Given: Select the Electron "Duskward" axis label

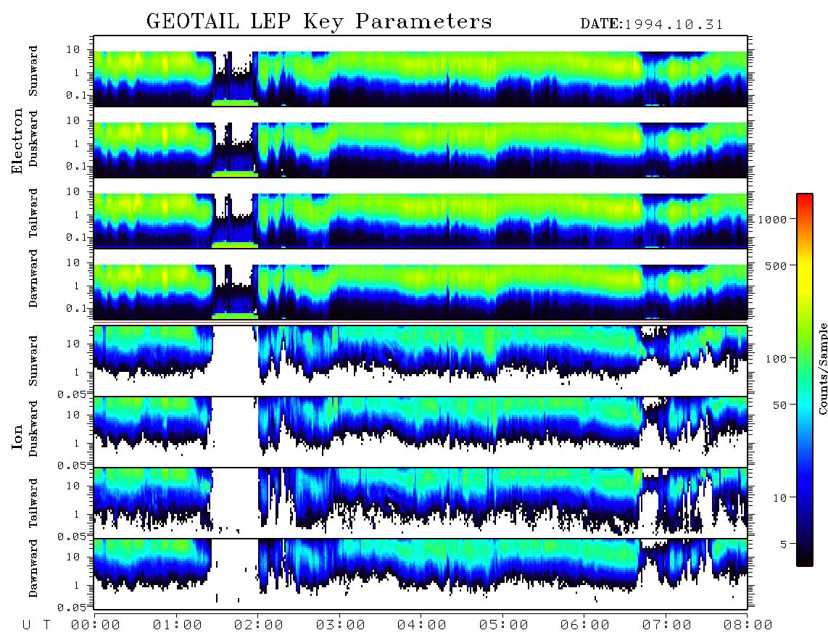Looking at the screenshot, I should [x=33, y=139].
